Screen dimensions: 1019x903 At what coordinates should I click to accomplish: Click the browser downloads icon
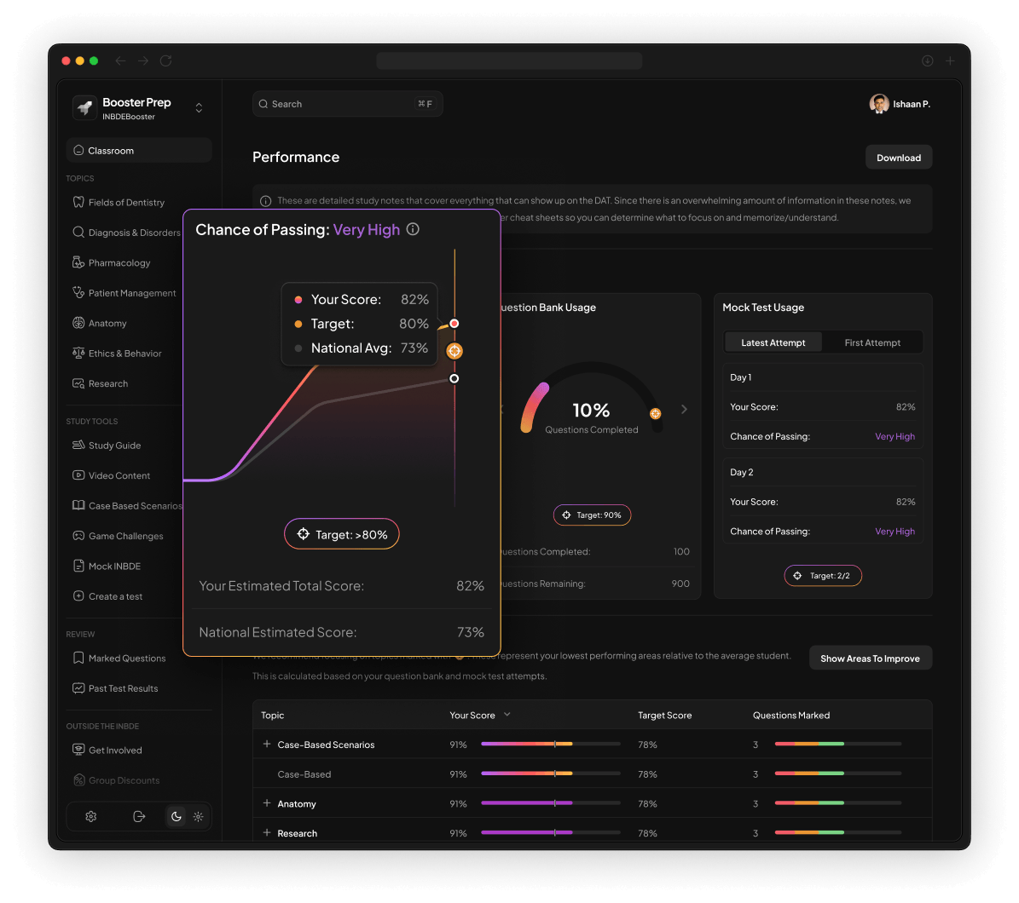click(x=928, y=60)
